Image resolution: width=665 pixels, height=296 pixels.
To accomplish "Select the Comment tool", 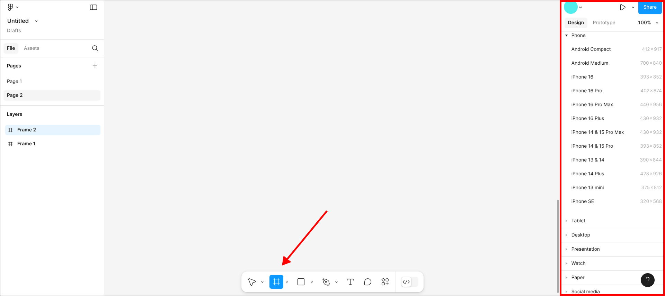I will [x=367, y=282].
